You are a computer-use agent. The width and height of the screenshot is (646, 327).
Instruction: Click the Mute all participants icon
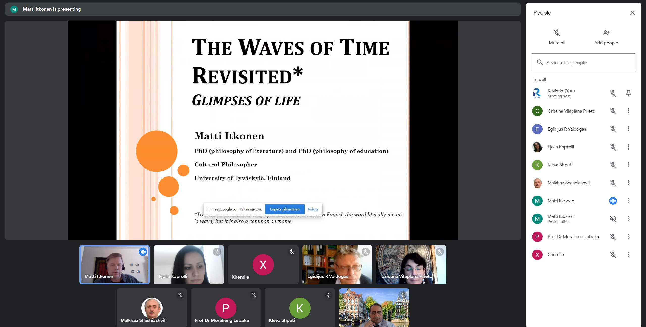point(557,33)
